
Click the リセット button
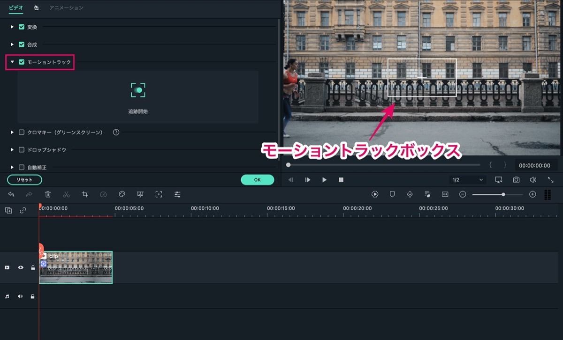coord(24,180)
